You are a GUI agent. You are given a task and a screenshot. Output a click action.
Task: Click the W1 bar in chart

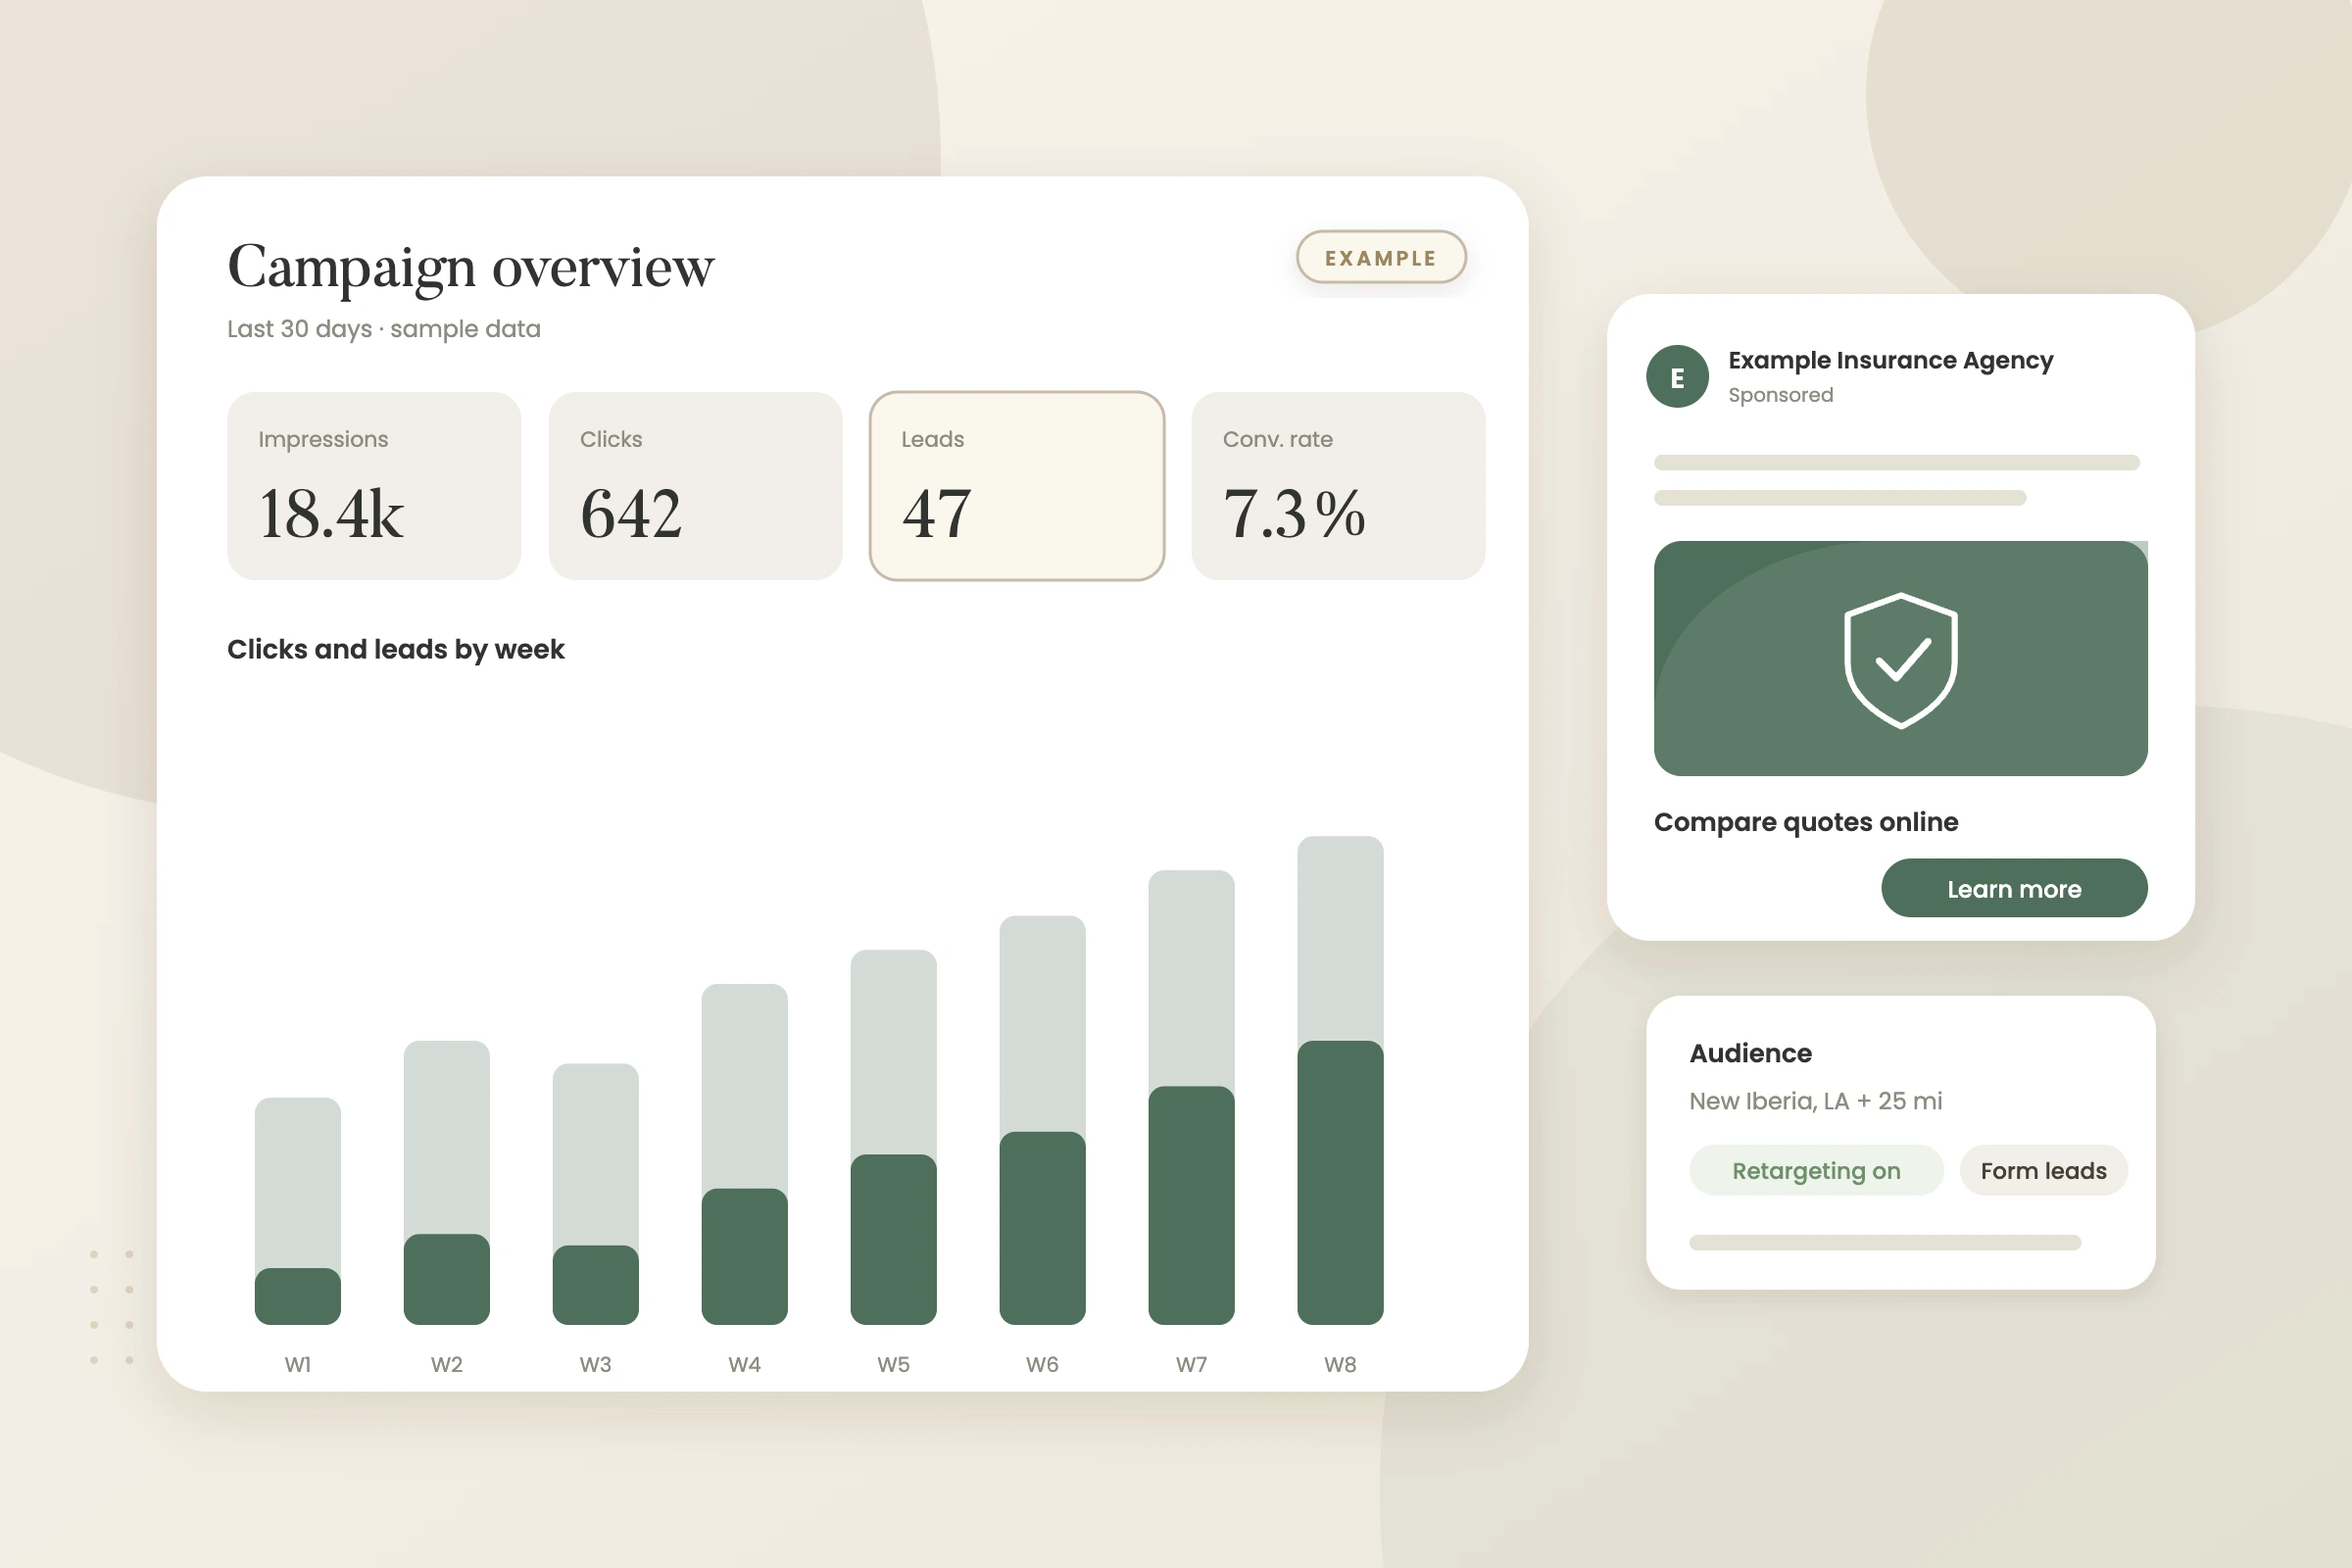point(298,1211)
